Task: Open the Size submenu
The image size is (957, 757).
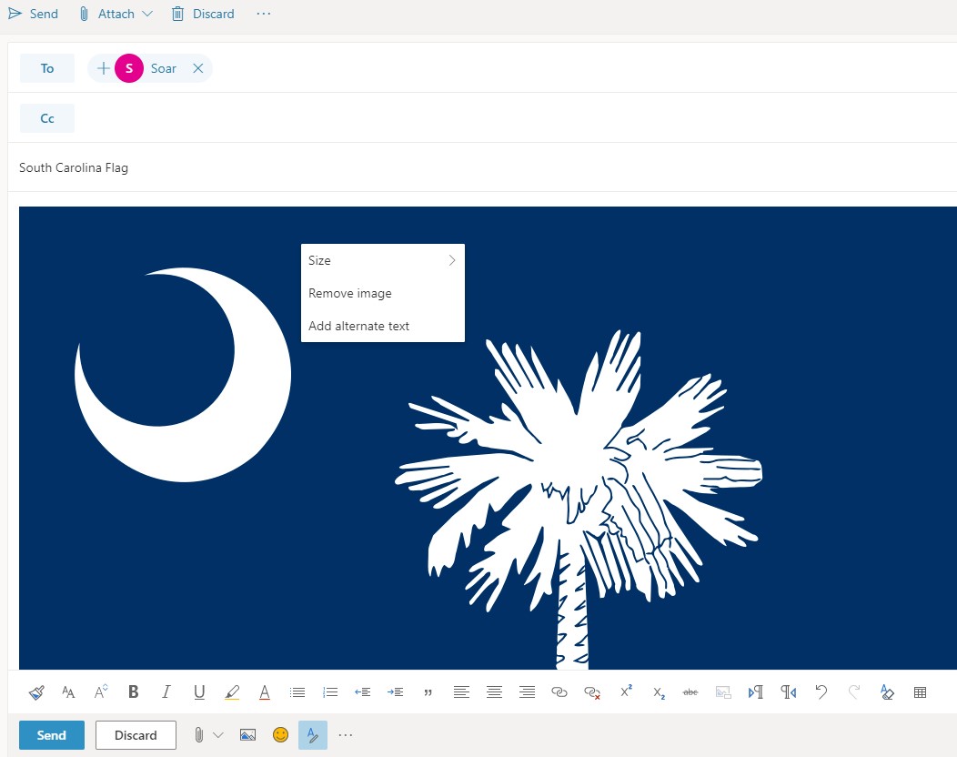Action: [x=383, y=261]
